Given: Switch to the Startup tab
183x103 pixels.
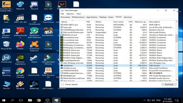Looking at the screenshot, I should point(103,17).
